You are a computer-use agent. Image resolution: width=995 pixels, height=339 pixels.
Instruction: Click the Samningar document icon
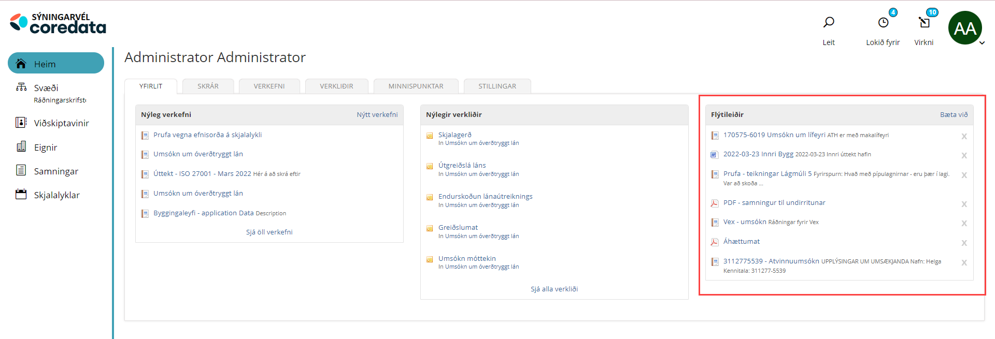21,170
